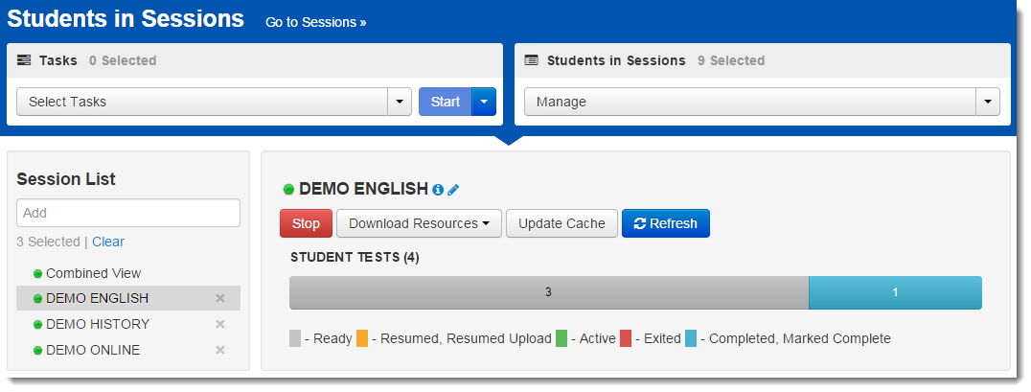Stop the DEMO ENGLISH session
The height and width of the screenshot is (392, 1031).
pyautogui.click(x=306, y=223)
